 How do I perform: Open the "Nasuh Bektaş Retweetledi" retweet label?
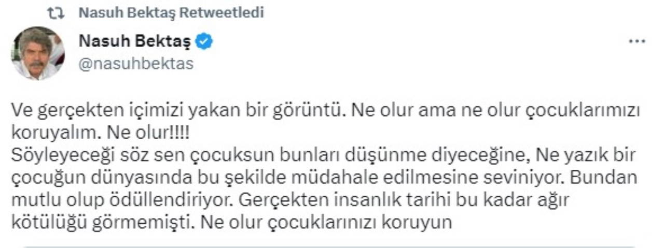pyautogui.click(x=171, y=13)
